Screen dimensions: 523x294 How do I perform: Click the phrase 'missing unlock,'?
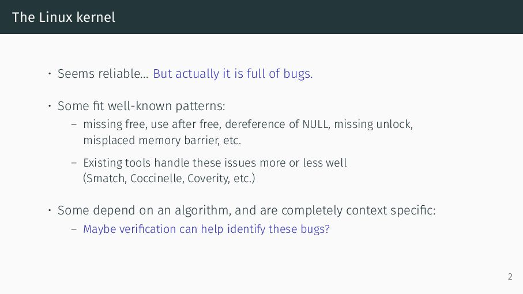click(x=374, y=124)
